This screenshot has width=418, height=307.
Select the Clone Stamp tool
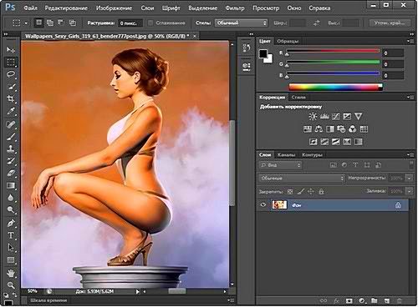point(11,148)
